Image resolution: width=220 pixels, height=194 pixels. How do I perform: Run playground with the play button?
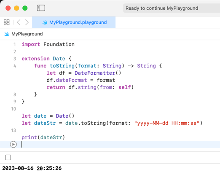13,144
